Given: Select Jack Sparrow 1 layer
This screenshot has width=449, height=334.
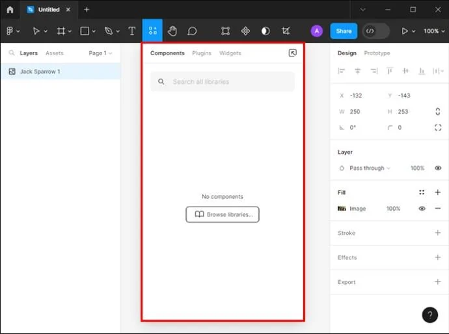Looking at the screenshot, I should tap(61, 71).
